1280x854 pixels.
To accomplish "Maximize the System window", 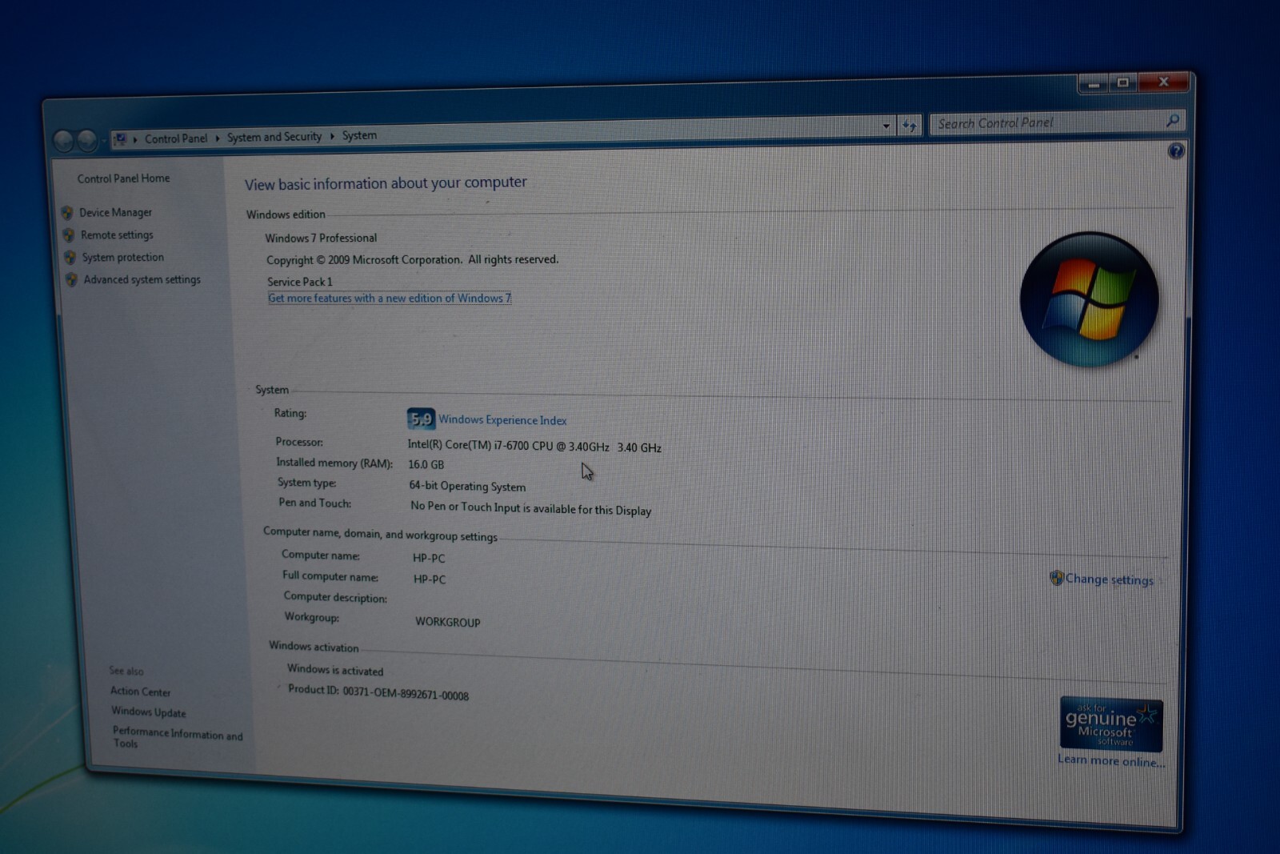I will (x=1122, y=82).
